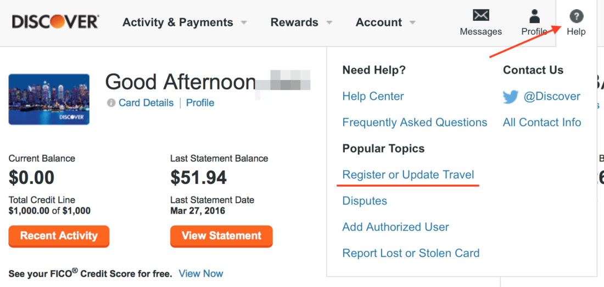604x287 pixels.
Task: Expand the Account dropdown arrow
Action: click(412, 22)
